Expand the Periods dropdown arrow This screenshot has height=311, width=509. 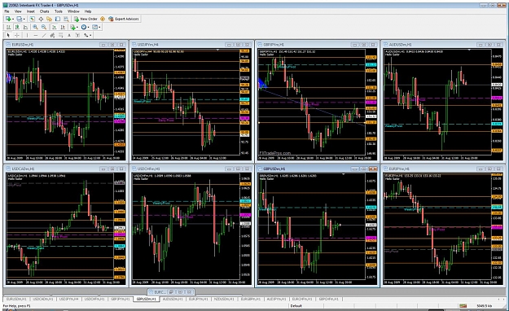coord(88,27)
